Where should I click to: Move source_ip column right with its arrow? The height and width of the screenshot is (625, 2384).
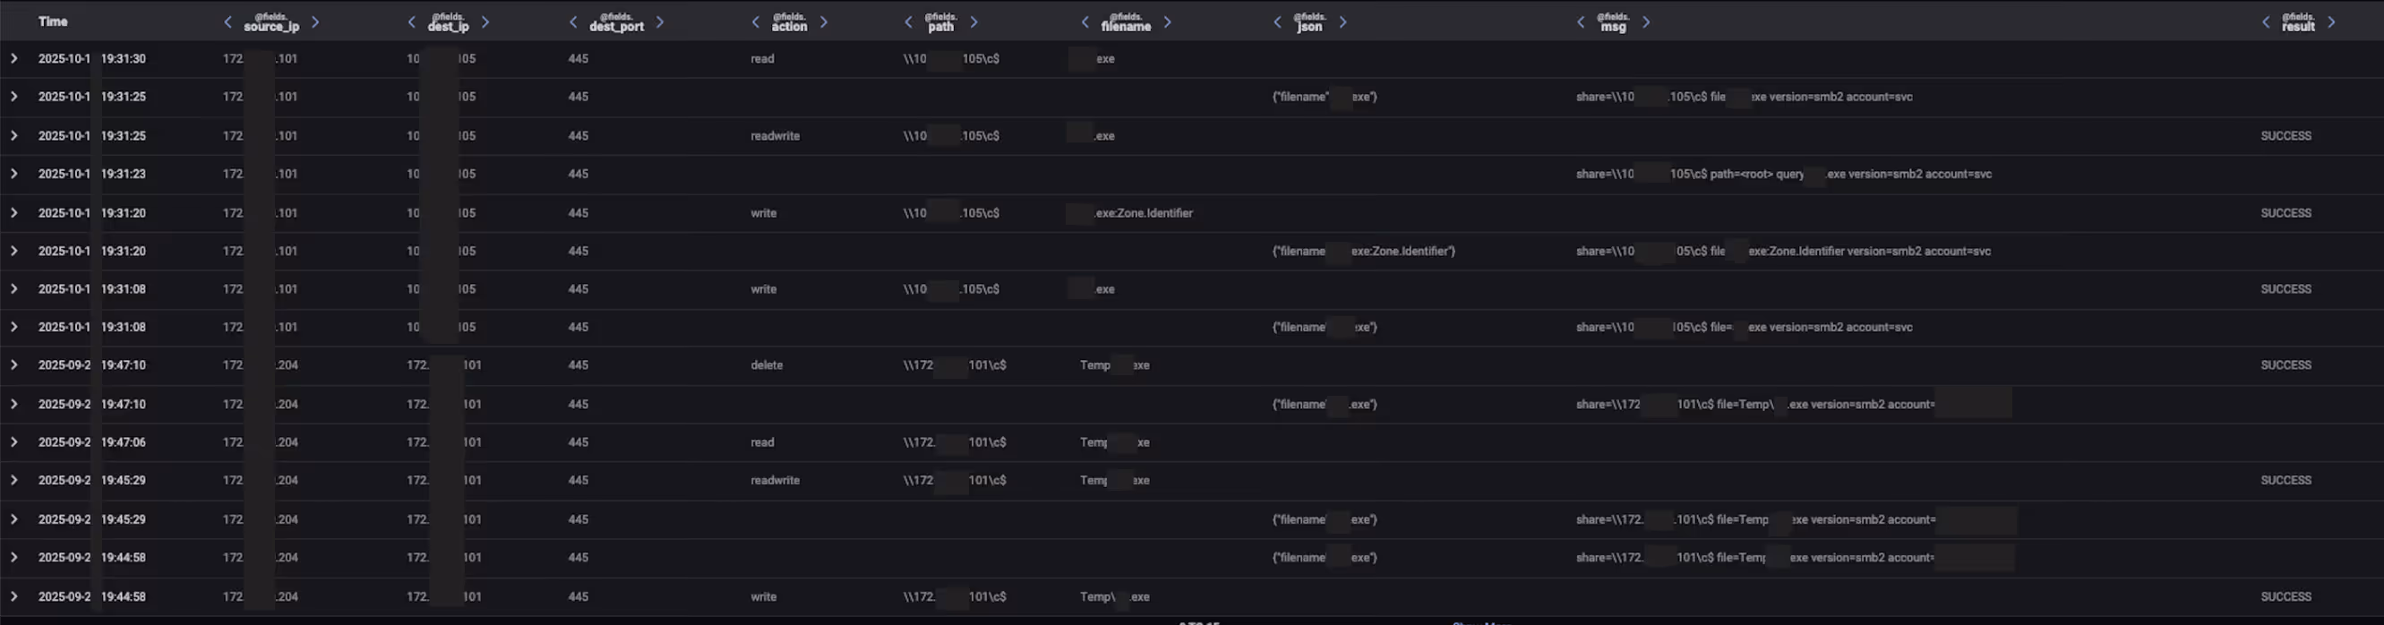[315, 22]
